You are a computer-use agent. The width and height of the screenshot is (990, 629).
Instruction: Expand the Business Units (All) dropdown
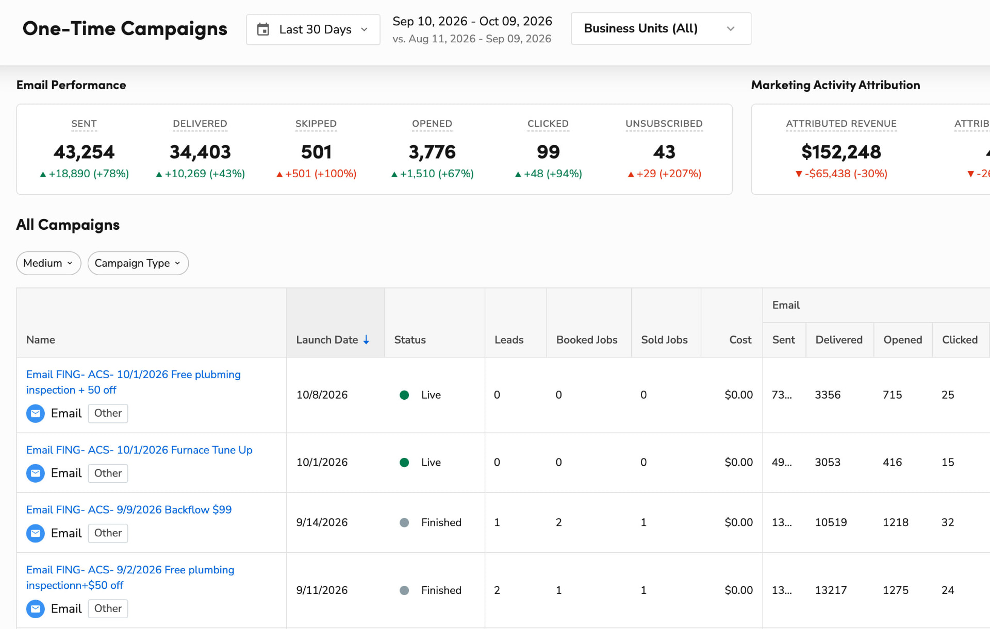click(661, 28)
